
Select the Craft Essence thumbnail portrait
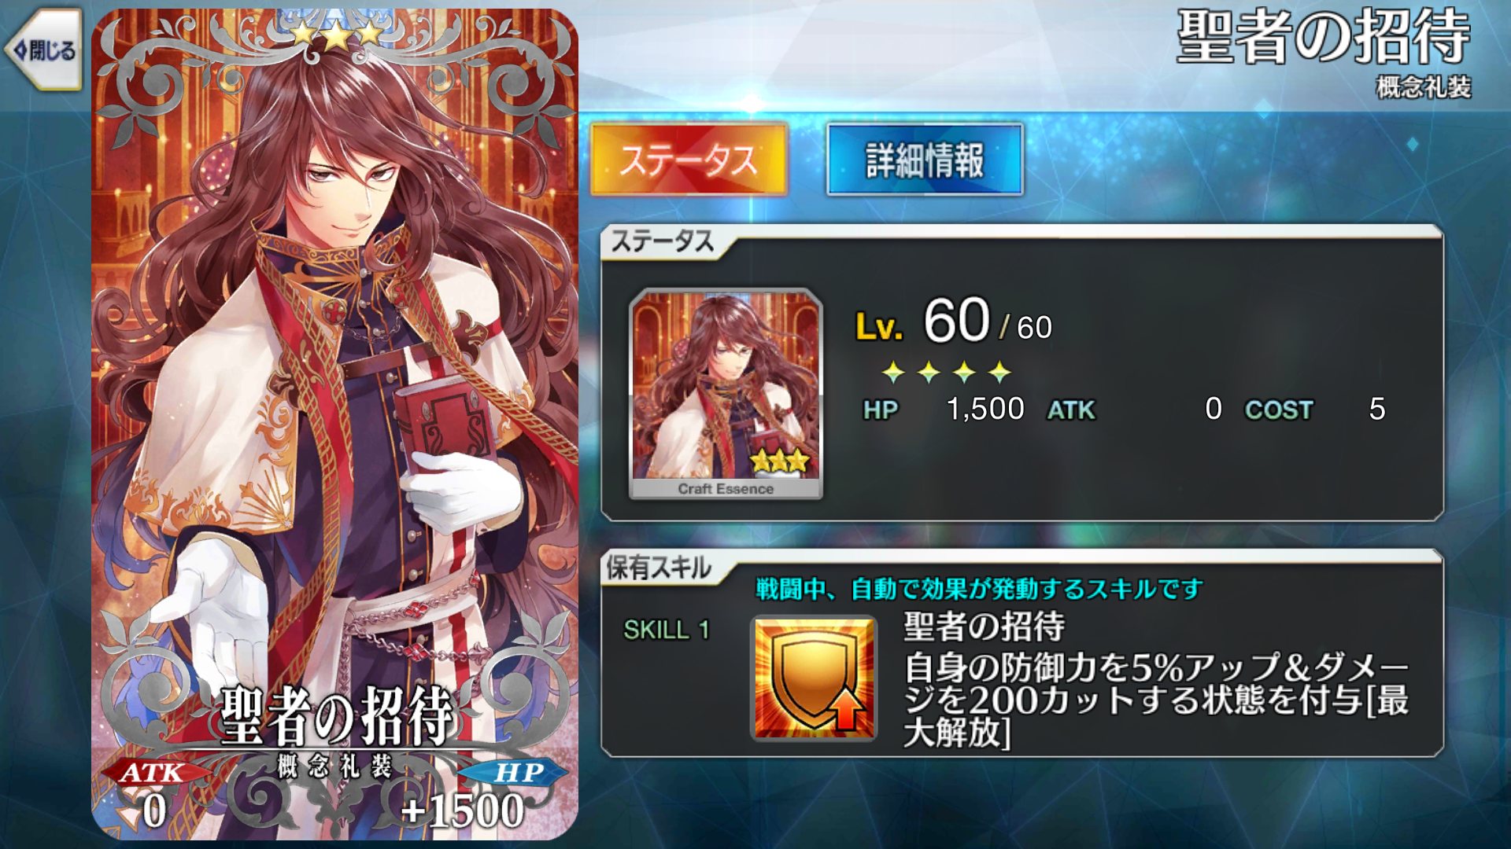pos(726,395)
